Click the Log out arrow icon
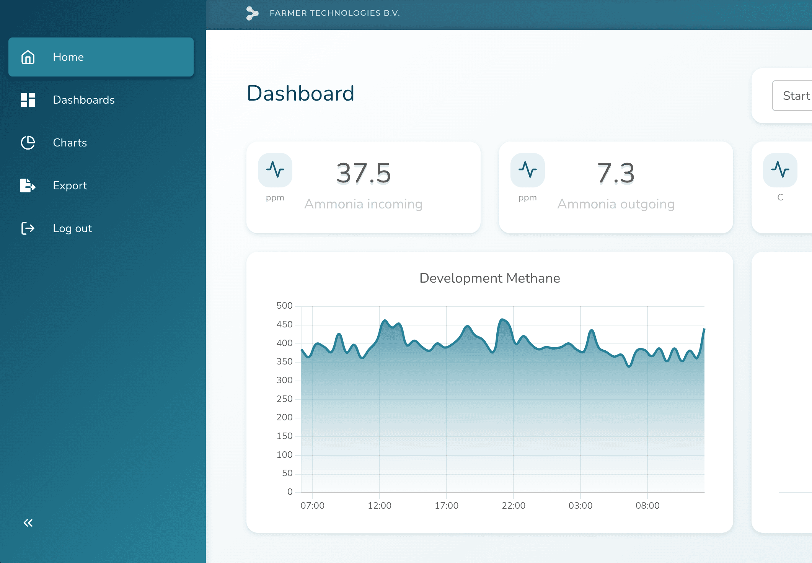This screenshot has height=563, width=812. click(x=28, y=228)
